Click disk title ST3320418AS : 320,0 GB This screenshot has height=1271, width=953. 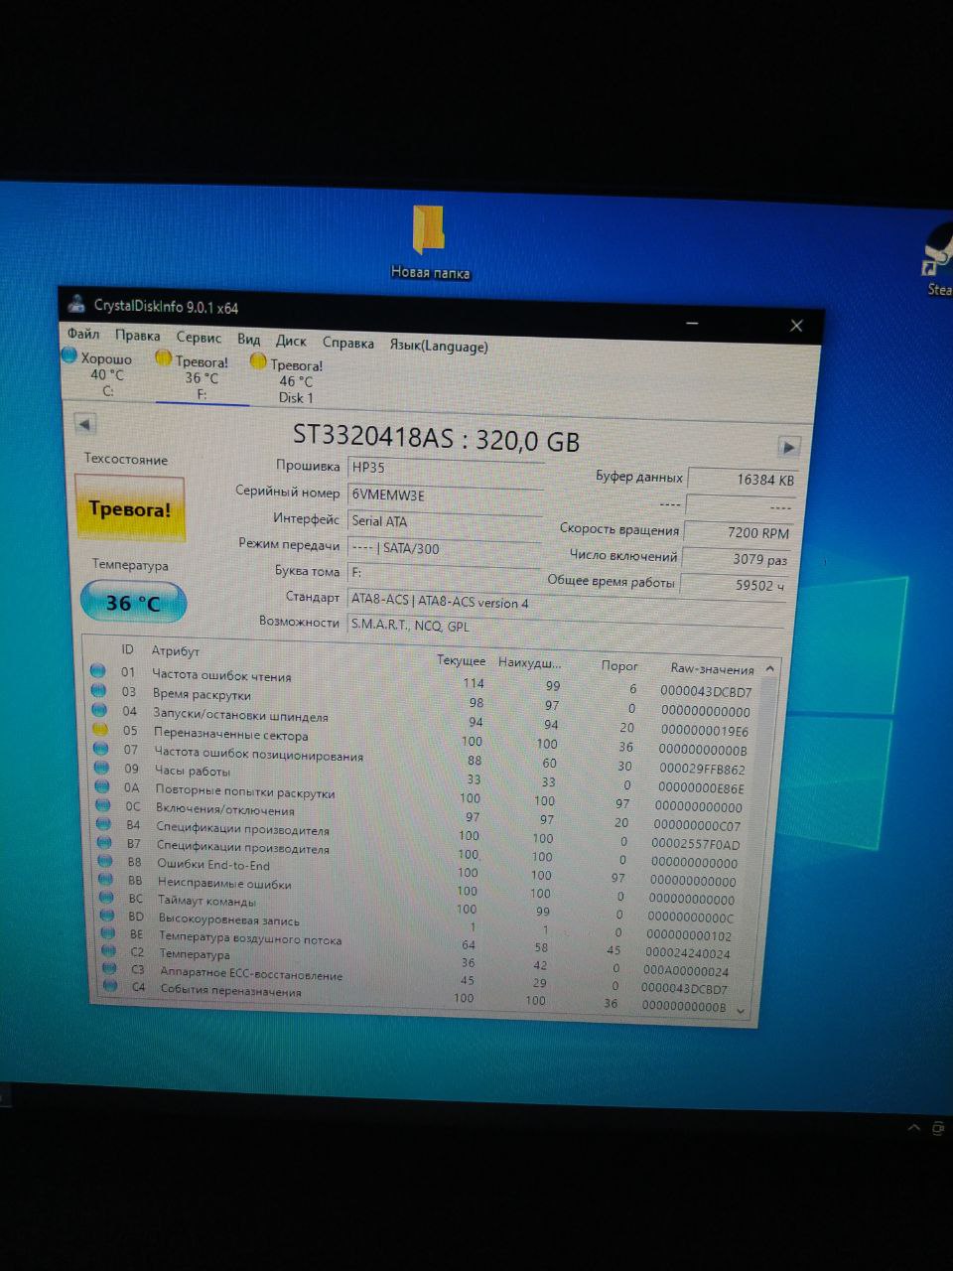point(436,438)
